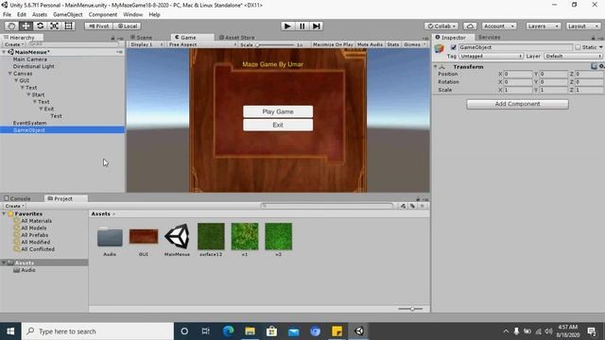This screenshot has height=340, width=605.
Task: Open the Help menu
Action: point(154,15)
